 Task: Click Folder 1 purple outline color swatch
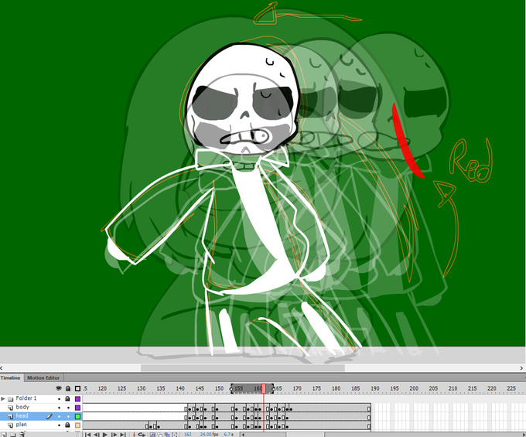77,399
